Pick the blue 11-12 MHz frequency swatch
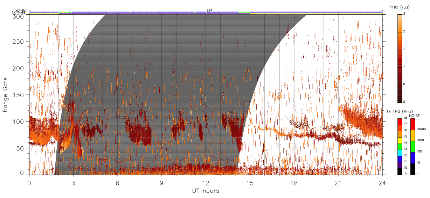The height and width of the screenshot is (198, 430). click(x=400, y=159)
